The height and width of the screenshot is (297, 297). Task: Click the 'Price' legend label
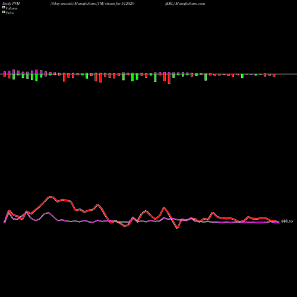point(10,13)
